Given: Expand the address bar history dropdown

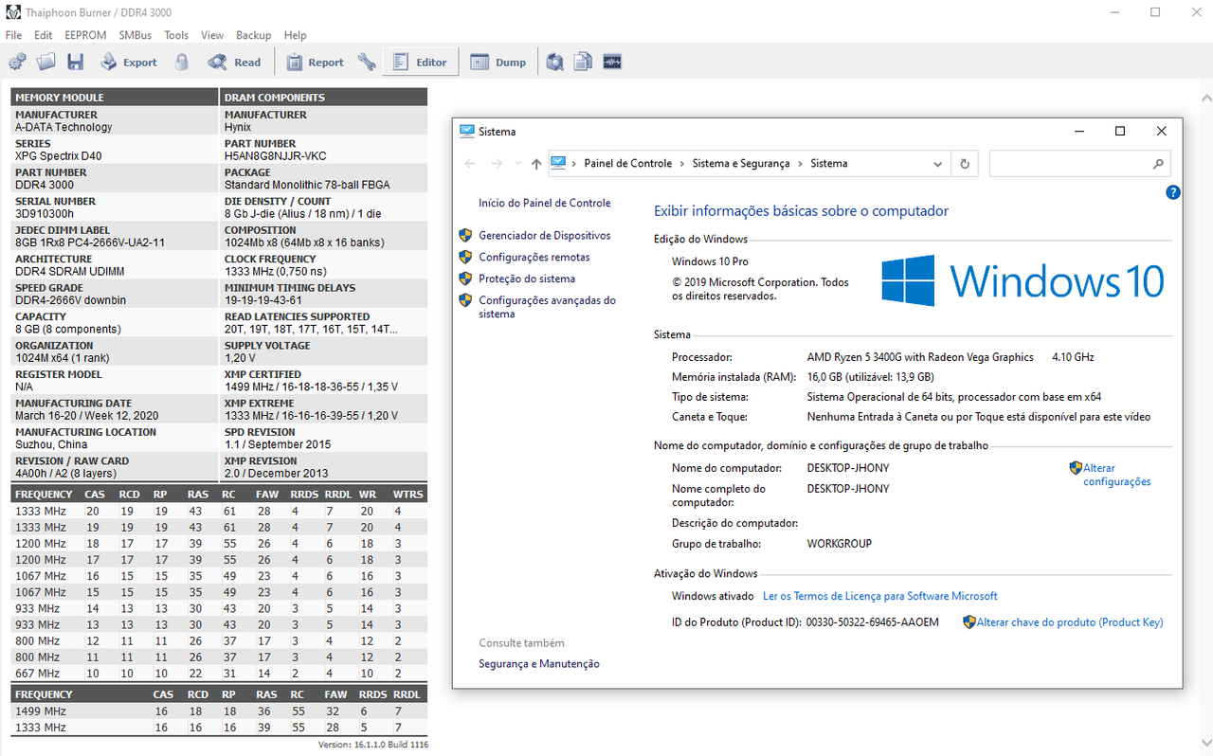Looking at the screenshot, I should point(937,164).
